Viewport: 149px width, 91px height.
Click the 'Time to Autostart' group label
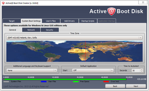coord(131,66)
